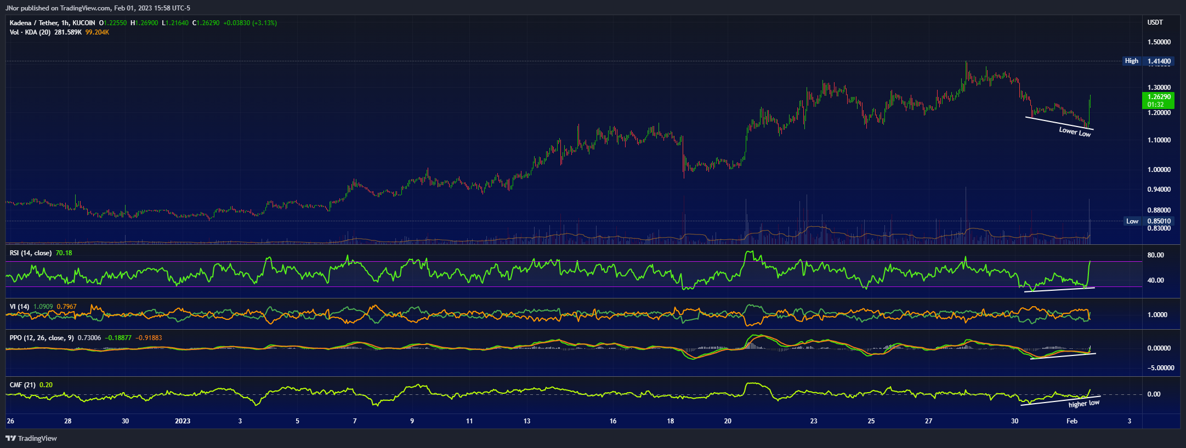Click the change value +0.03830 (+3.13%)
The width and height of the screenshot is (1186, 448).
[x=250, y=23]
